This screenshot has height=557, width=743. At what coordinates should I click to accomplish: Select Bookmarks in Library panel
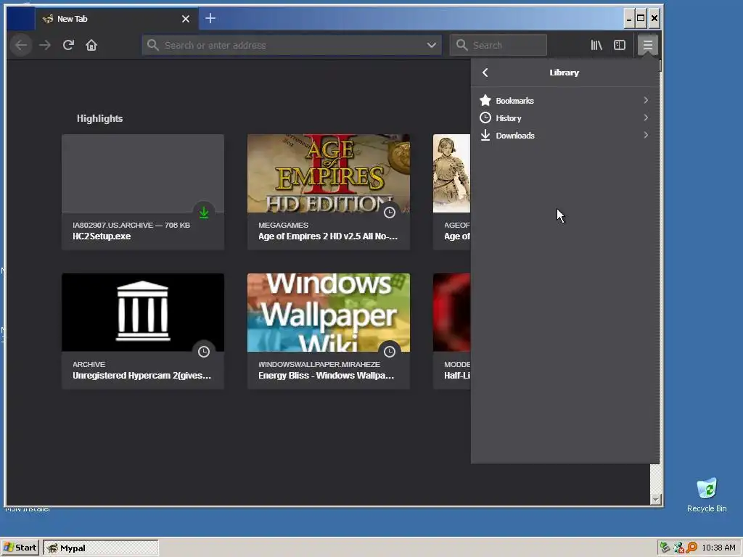565,100
